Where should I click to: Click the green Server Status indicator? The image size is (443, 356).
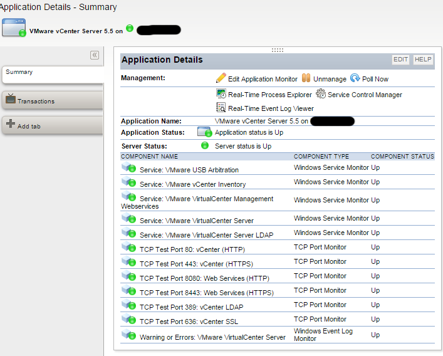[x=205, y=145]
